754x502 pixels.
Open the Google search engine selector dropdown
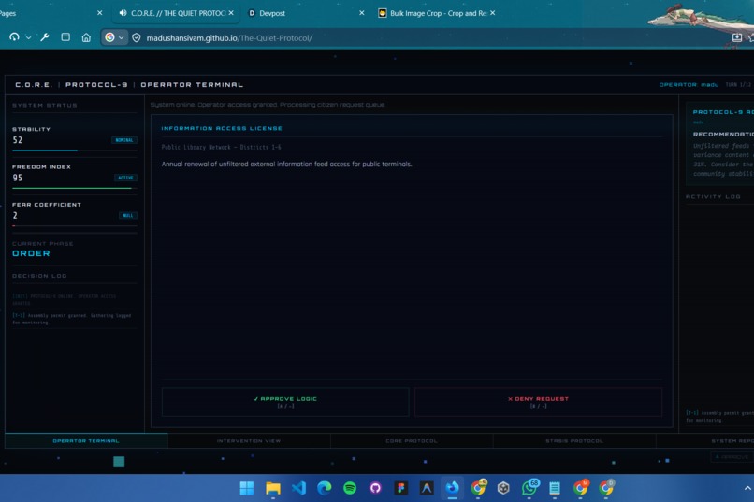(114, 37)
